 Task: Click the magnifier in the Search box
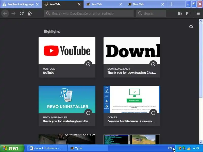(140, 13)
